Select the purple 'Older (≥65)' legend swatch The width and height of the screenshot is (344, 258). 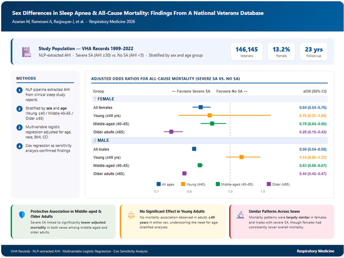(x=269, y=184)
